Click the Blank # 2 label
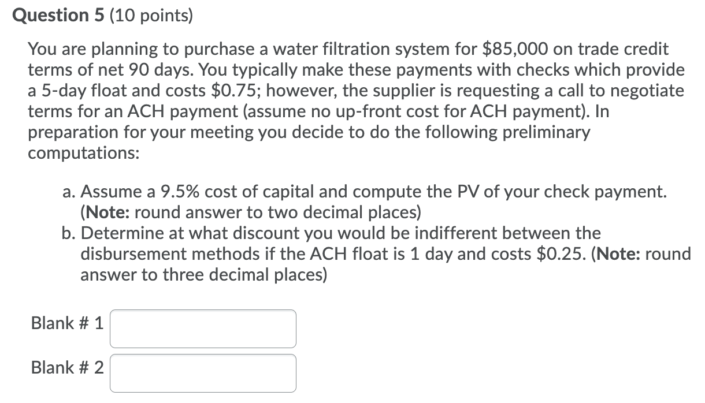This screenshot has width=705, height=403. click(67, 368)
